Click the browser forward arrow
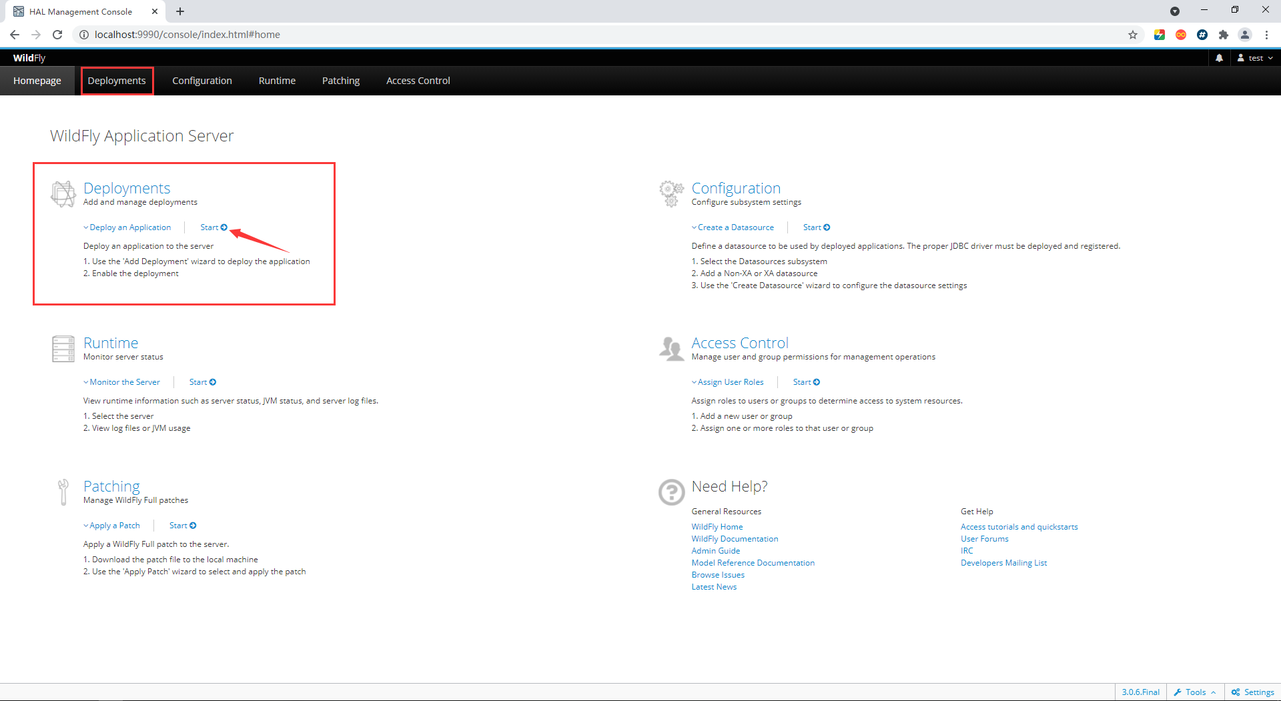 point(36,35)
